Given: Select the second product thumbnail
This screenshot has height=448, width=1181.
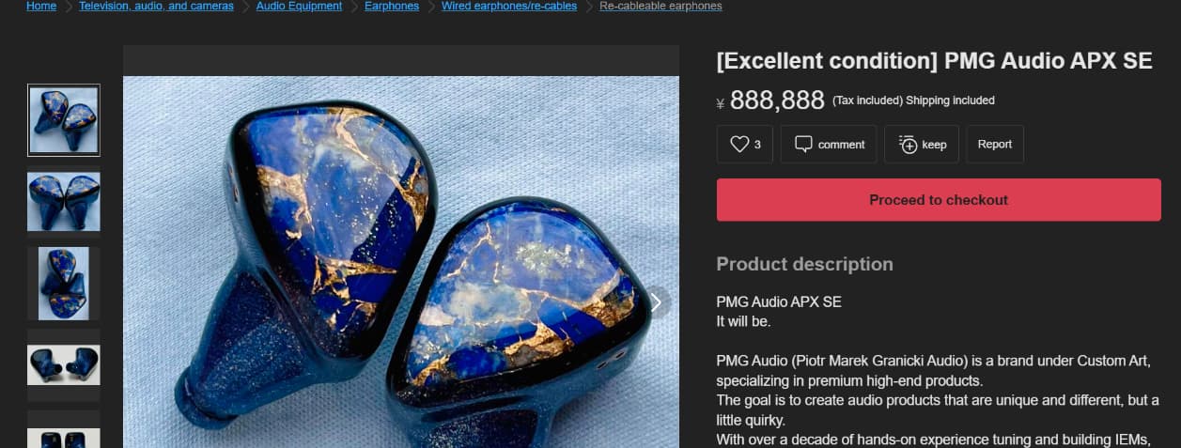Looking at the screenshot, I should pos(64,202).
